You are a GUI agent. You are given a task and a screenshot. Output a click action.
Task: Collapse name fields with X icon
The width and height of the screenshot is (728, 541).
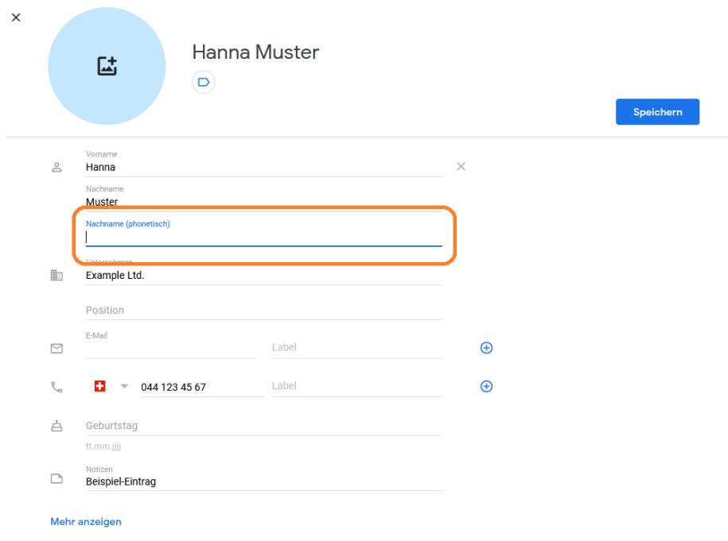pos(461,167)
